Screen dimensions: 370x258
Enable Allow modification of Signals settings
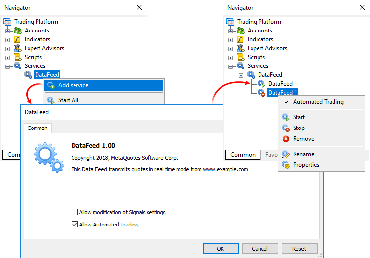(x=75, y=212)
